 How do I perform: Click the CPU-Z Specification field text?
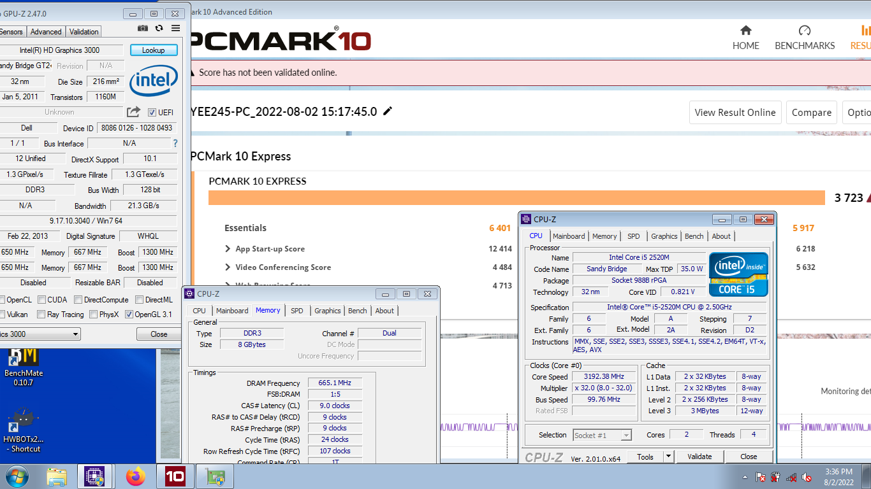pyautogui.click(x=670, y=307)
